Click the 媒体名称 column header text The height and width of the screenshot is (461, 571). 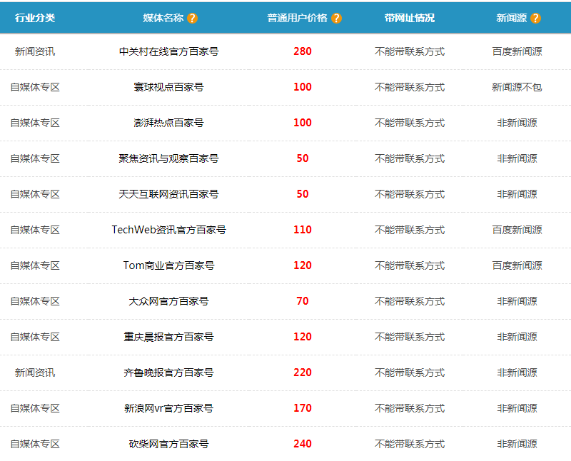(163, 18)
